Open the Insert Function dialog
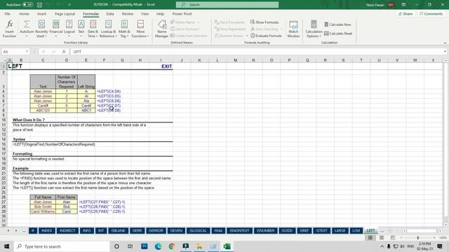The width and height of the screenshot is (449, 252). (x=9, y=29)
